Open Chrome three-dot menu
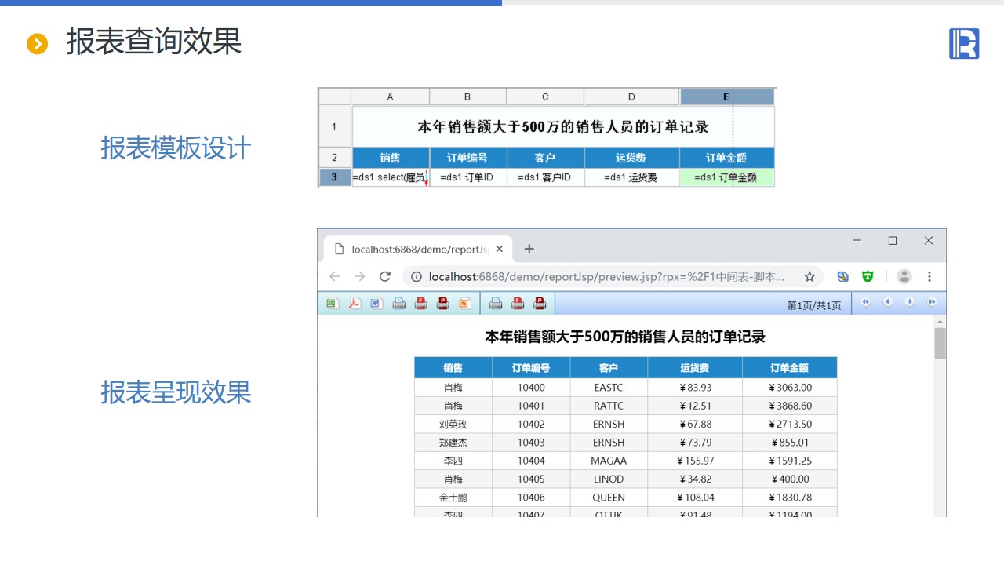 929,276
